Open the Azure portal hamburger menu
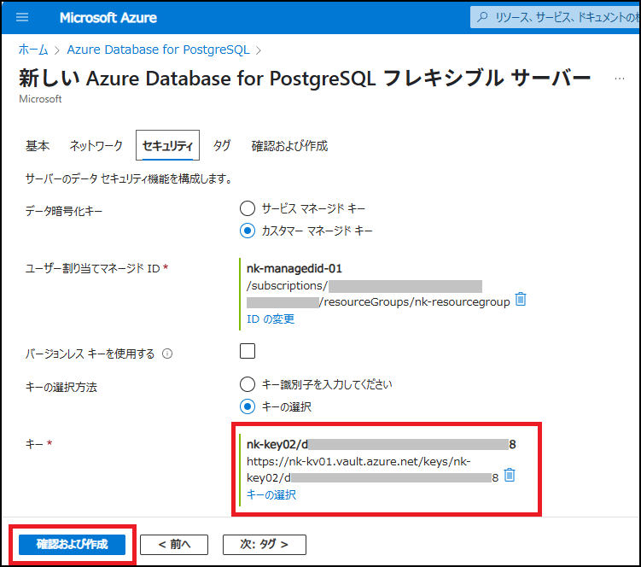The height and width of the screenshot is (567, 641). (22, 17)
